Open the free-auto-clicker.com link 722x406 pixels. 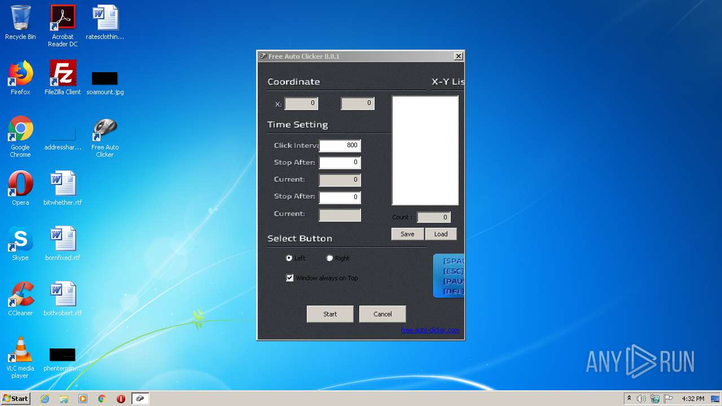(x=430, y=330)
